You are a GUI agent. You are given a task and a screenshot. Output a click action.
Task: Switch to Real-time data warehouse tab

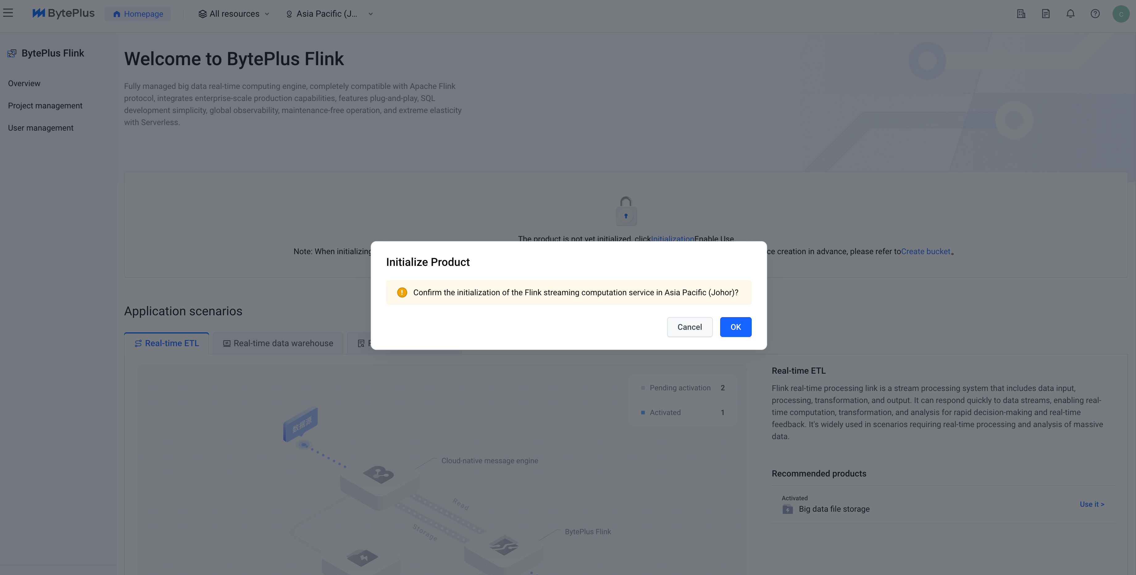(x=278, y=343)
